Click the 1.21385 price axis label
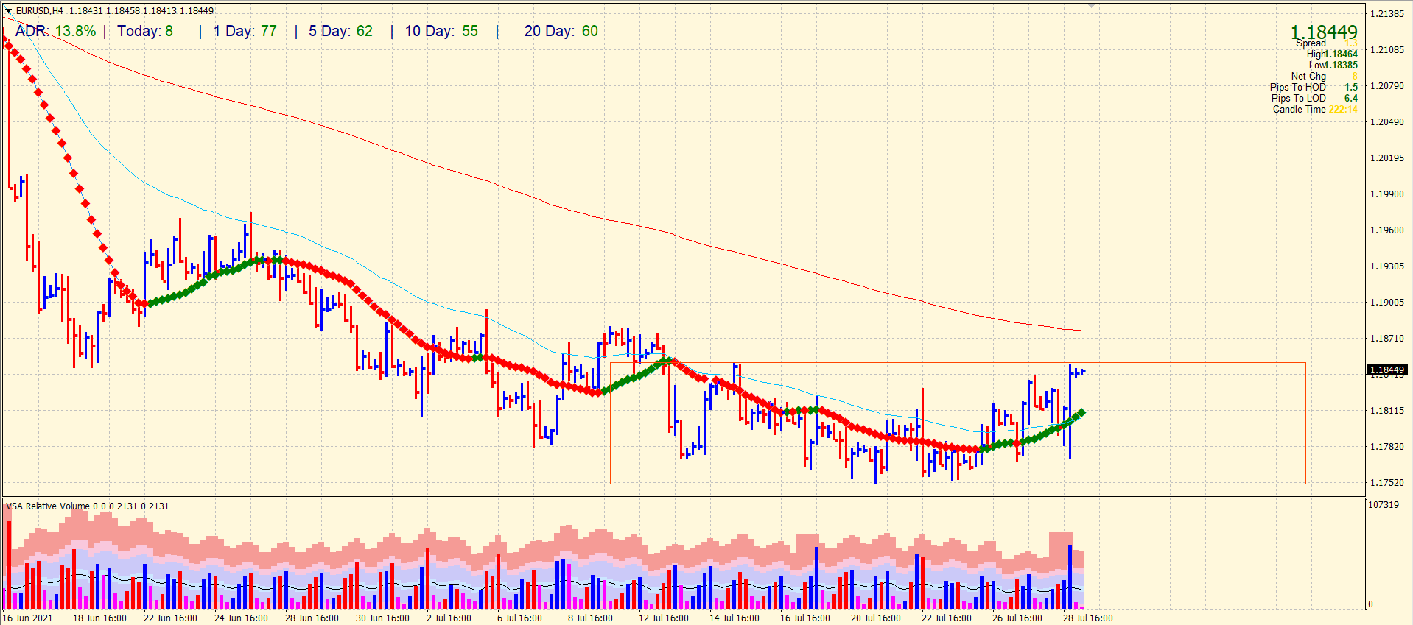The image size is (1413, 625). [x=1386, y=14]
